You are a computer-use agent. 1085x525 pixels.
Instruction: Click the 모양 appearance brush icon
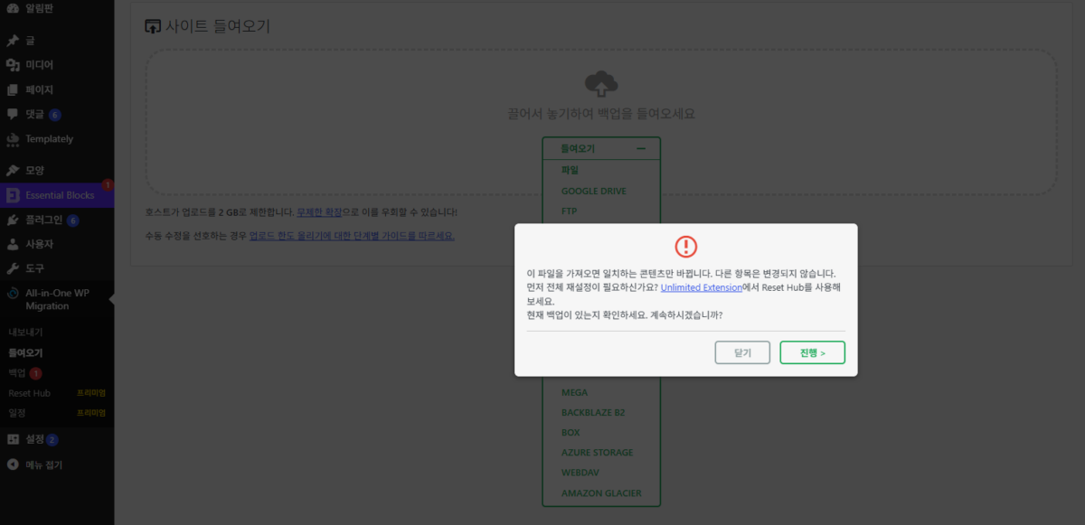click(x=13, y=170)
